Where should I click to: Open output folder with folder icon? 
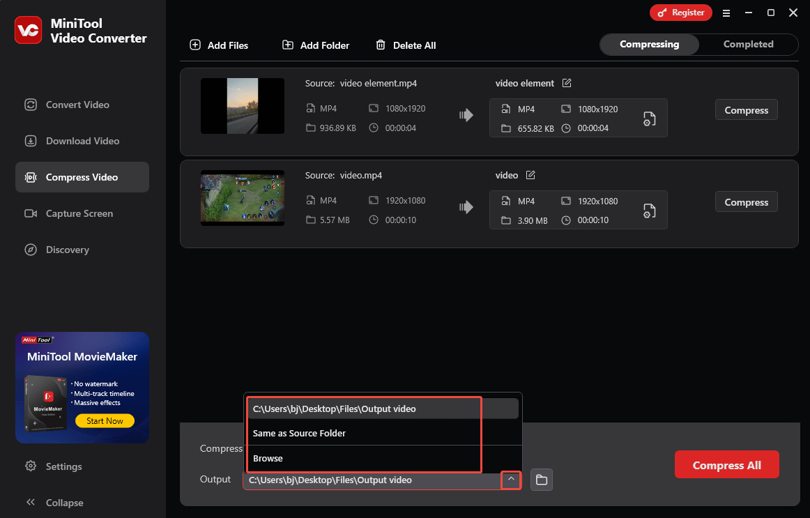[x=542, y=480]
